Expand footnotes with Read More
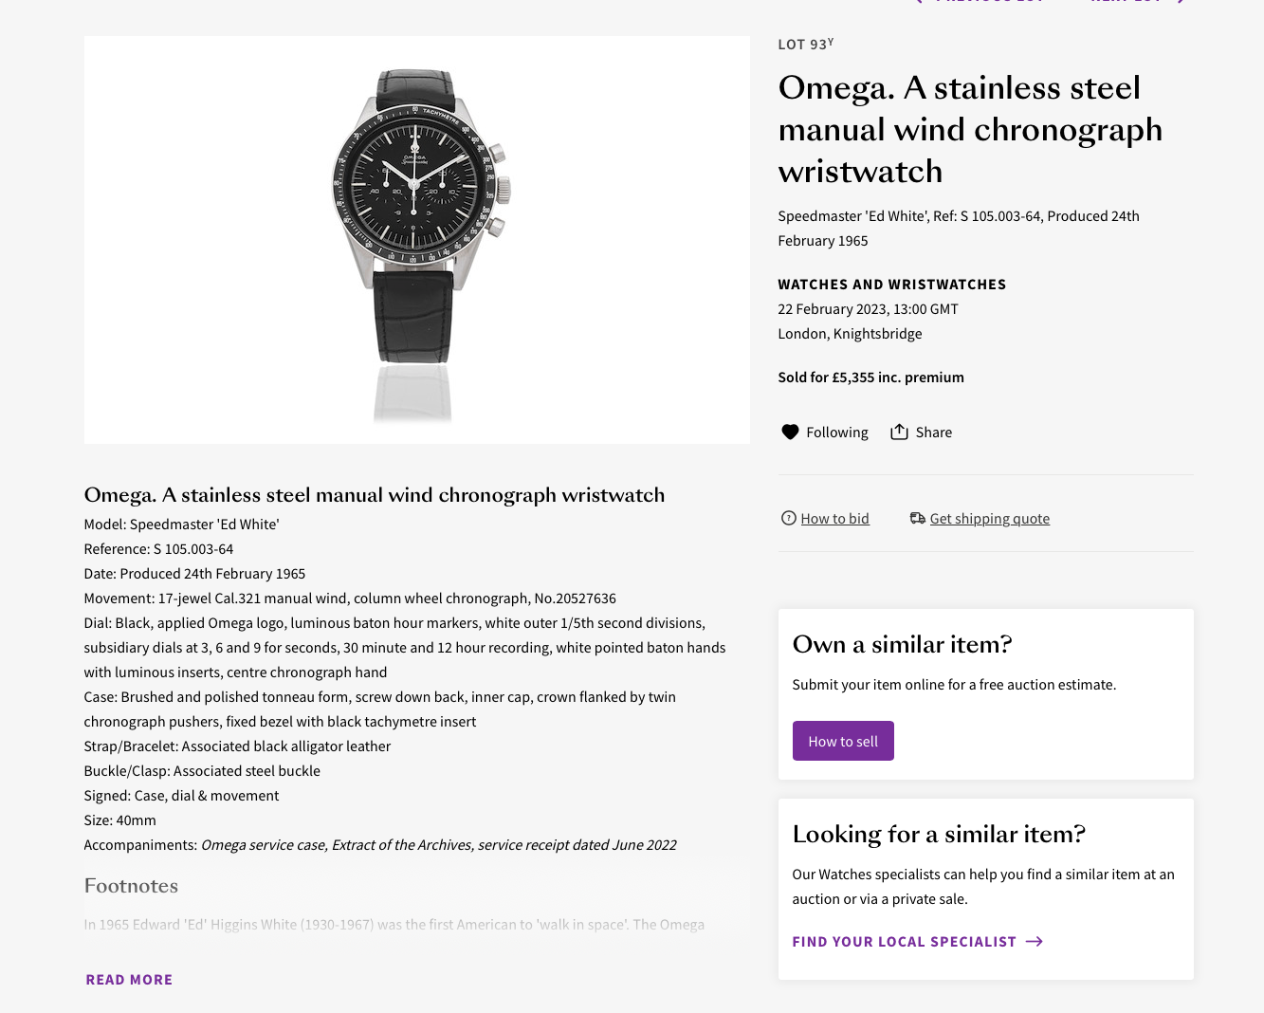Viewport: 1264px width, 1013px height. pos(129,980)
